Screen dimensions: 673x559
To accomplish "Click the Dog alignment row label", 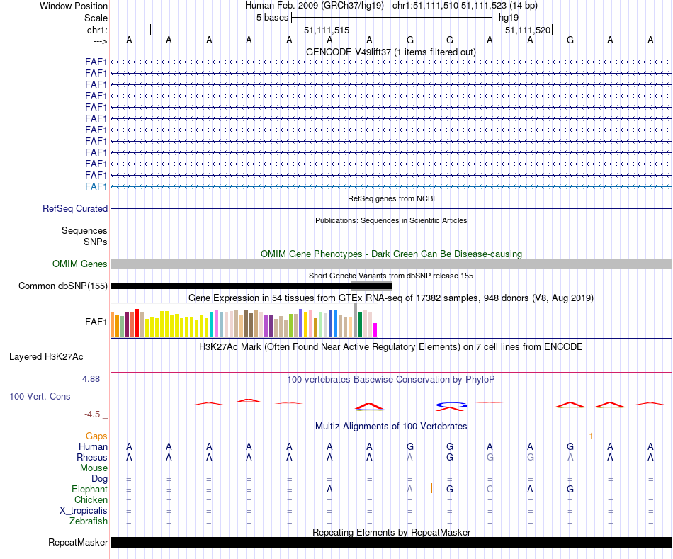I will point(99,479).
